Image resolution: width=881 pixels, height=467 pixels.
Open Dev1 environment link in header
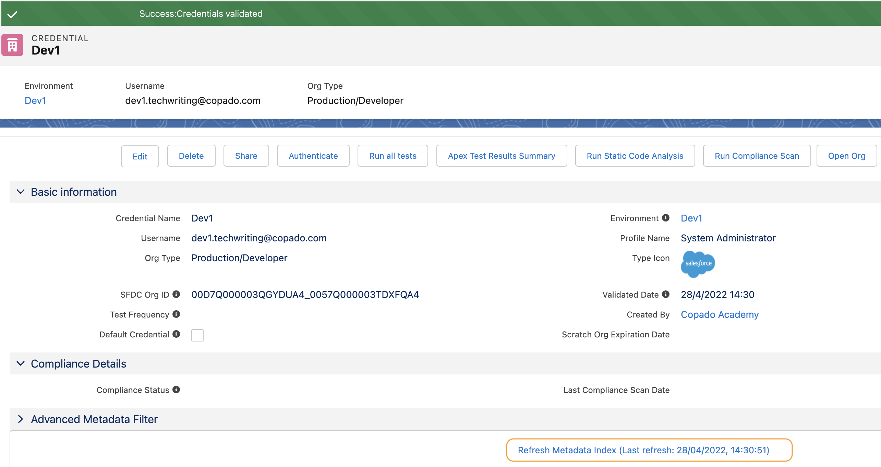pos(35,100)
